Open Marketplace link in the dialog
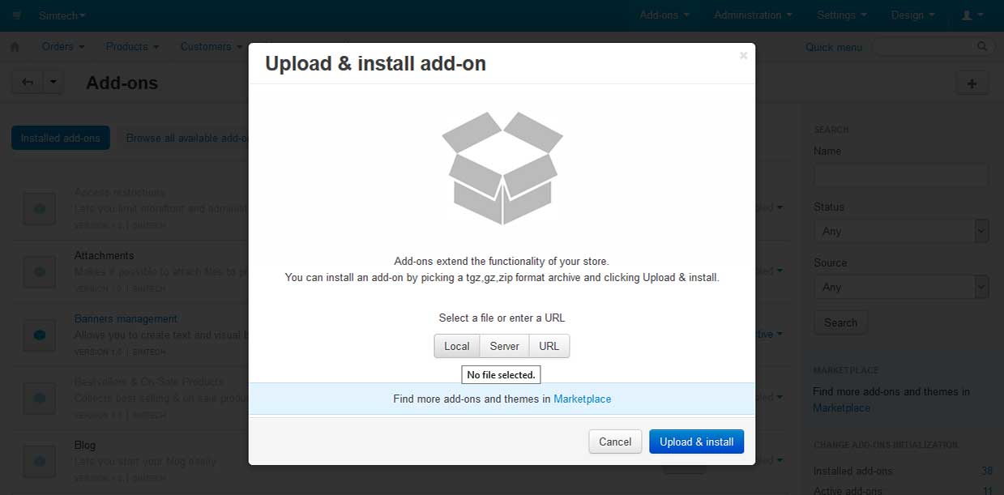 click(x=582, y=399)
